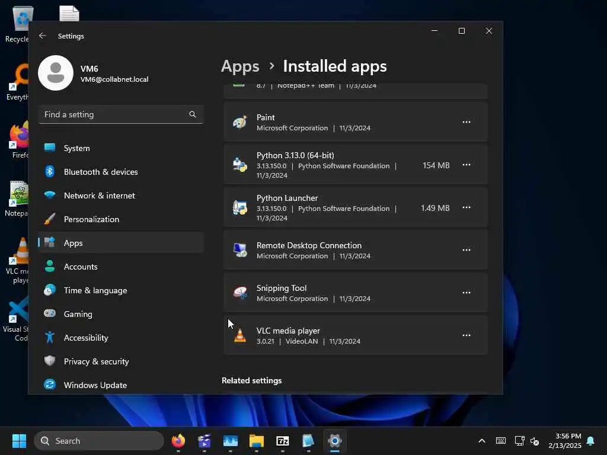607x455 pixels.
Task: Open Accounts settings
Action: point(121,267)
